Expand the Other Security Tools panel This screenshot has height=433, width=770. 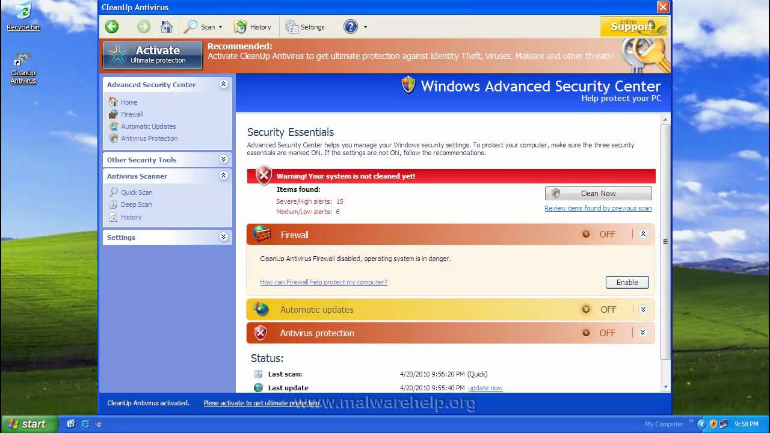(x=223, y=159)
